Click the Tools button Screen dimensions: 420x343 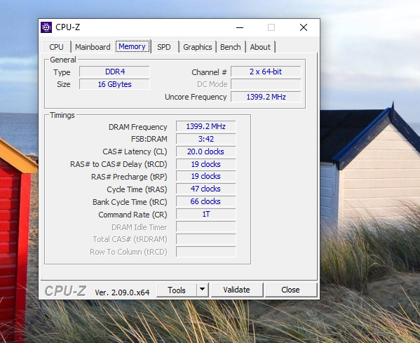point(177,290)
